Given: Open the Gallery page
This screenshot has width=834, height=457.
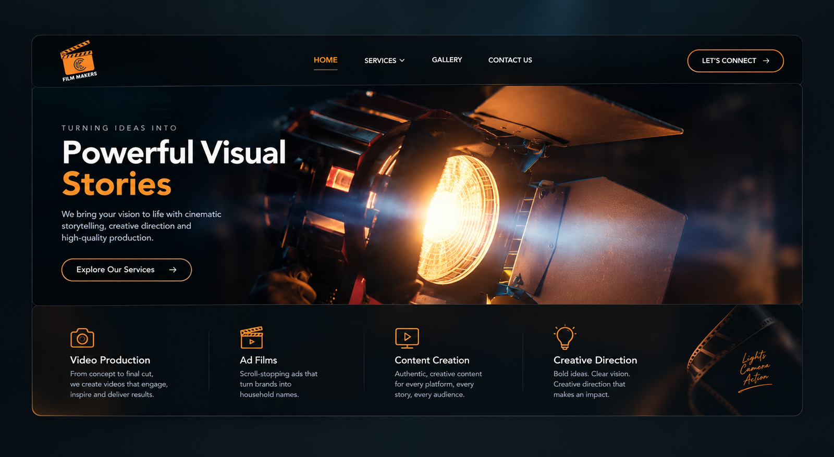Looking at the screenshot, I should coord(447,60).
